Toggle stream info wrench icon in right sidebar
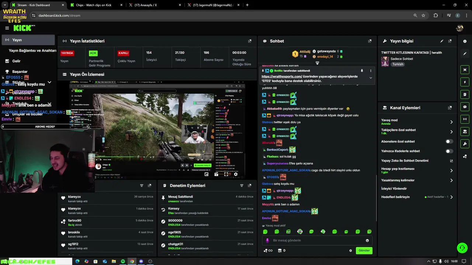The width and height of the screenshot is (472, 265). (465, 144)
